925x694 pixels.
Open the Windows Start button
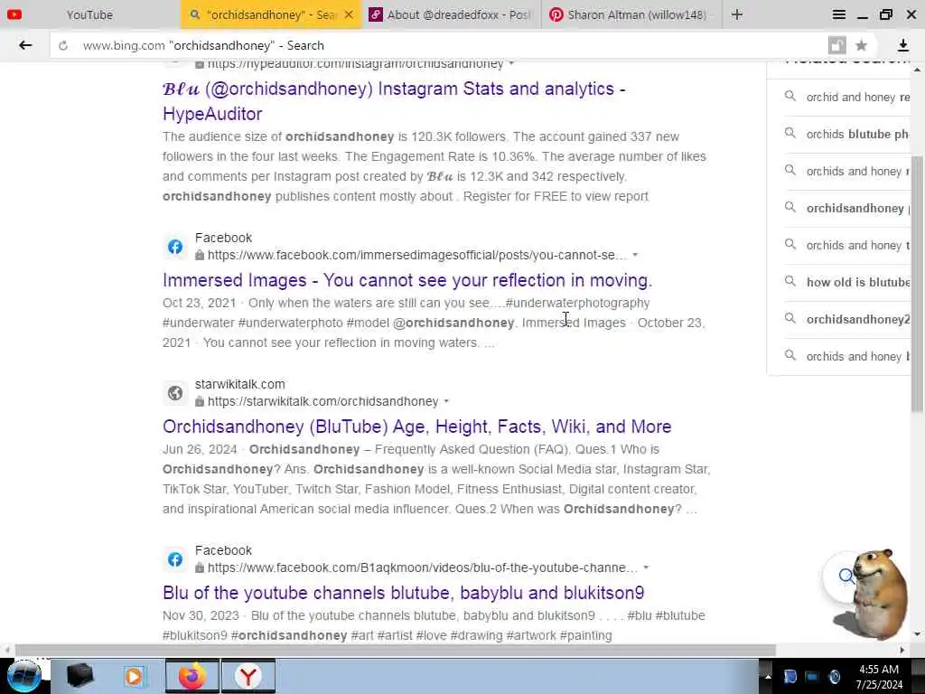(x=23, y=676)
